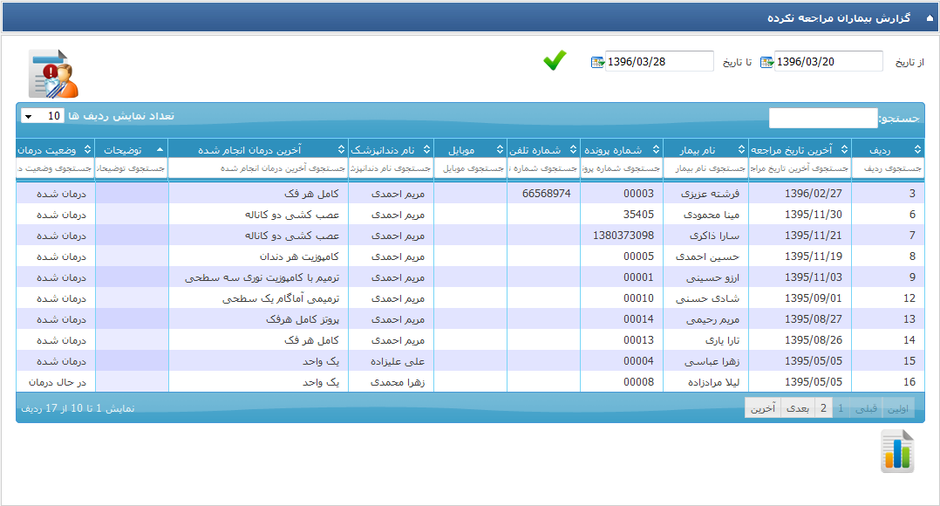Click the green checkmark apply-filter icon
Image resolution: width=940 pixels, height=506 pixels.
[x=555, y=60]
